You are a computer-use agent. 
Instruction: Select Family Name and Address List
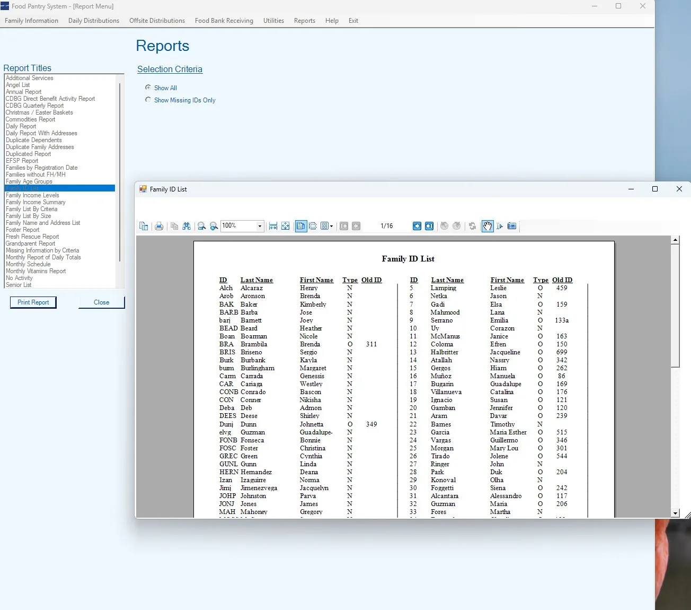coord(59,223)
